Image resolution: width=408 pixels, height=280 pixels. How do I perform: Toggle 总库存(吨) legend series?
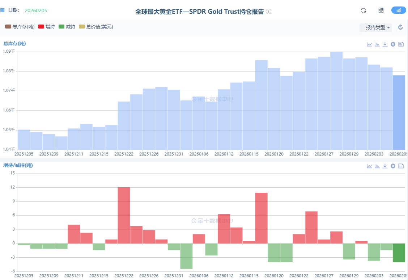[x=20, y=27]
